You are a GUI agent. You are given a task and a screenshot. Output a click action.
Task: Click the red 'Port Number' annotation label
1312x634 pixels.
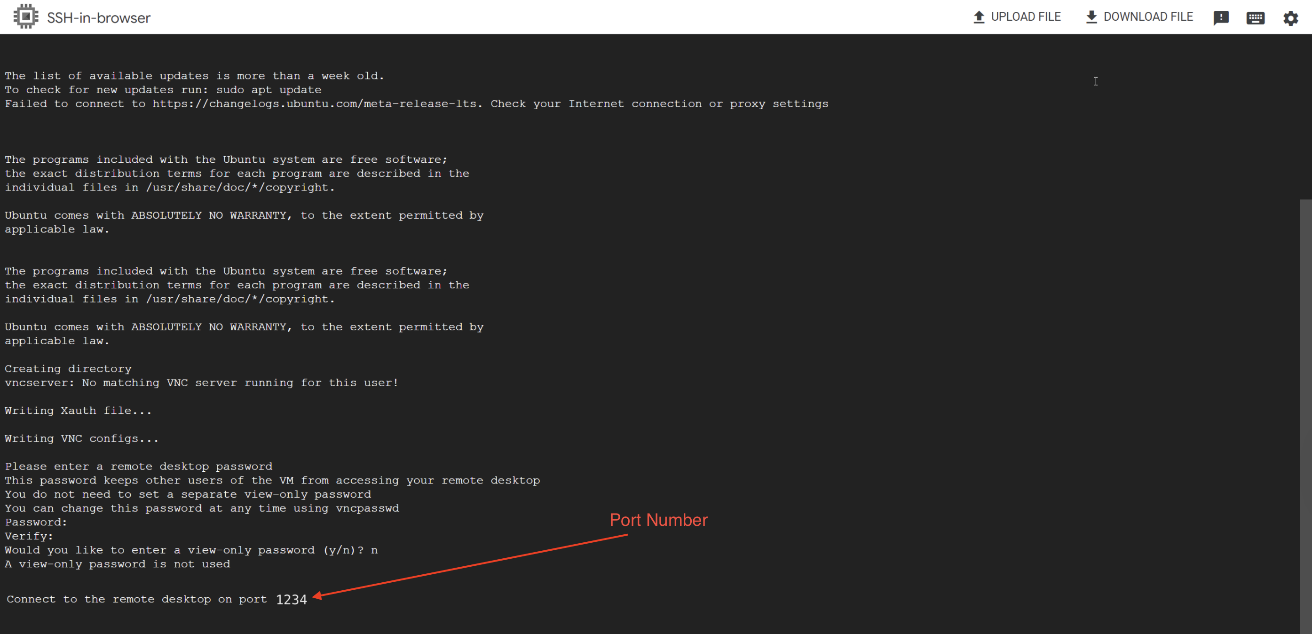pyautogui.click(x=658, y=520)
